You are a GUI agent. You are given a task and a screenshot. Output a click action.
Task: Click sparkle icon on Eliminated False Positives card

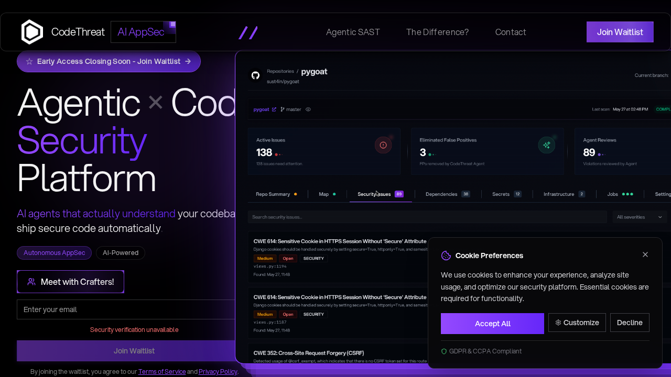(546, 145)
